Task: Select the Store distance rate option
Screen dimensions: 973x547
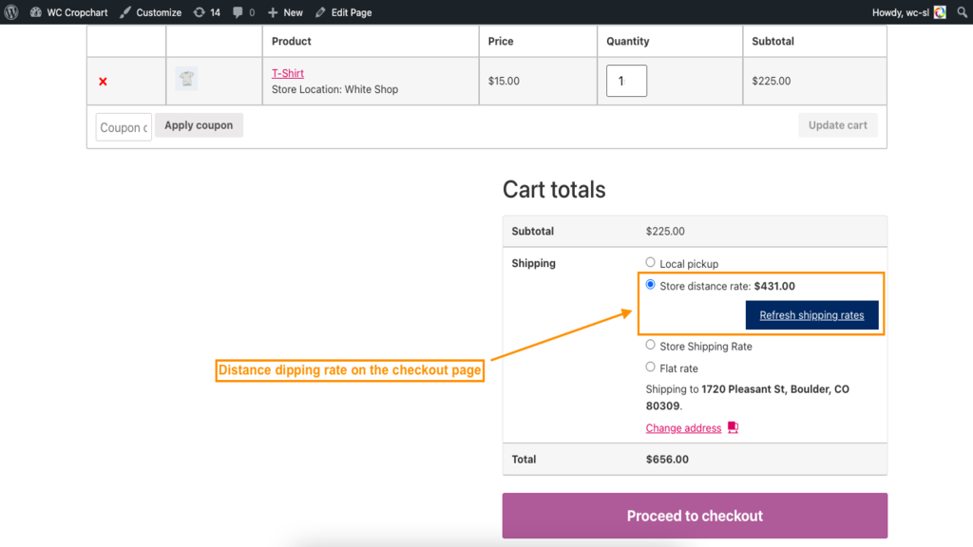Action: (x=650, y=285)
